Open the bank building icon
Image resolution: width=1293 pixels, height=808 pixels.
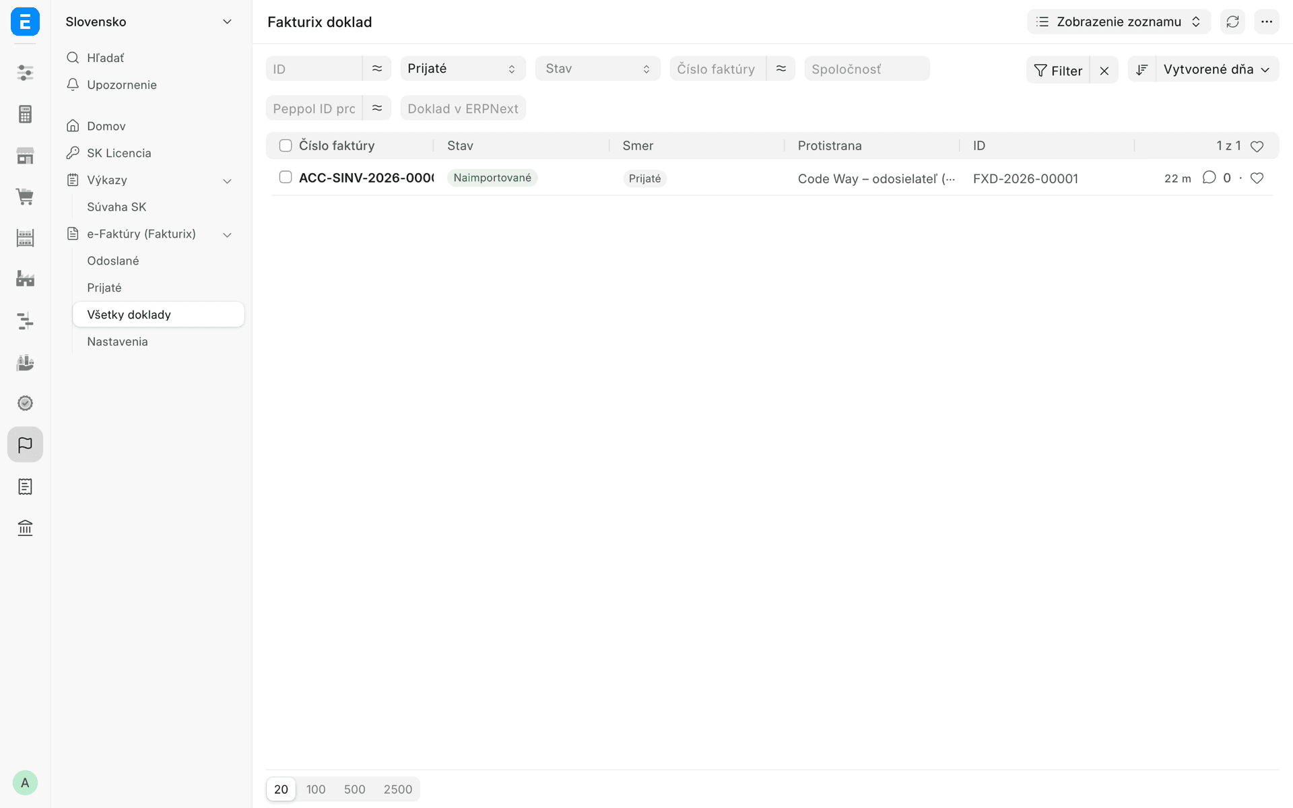(x=25, y=527)
